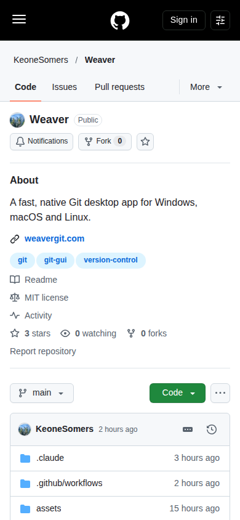
Task: Click the Activity pulse icon
Action: (x=15, y=315)
